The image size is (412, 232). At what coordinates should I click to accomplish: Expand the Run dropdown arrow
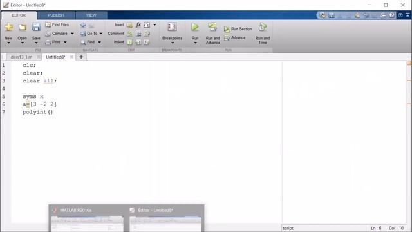[x=195, y=43]
